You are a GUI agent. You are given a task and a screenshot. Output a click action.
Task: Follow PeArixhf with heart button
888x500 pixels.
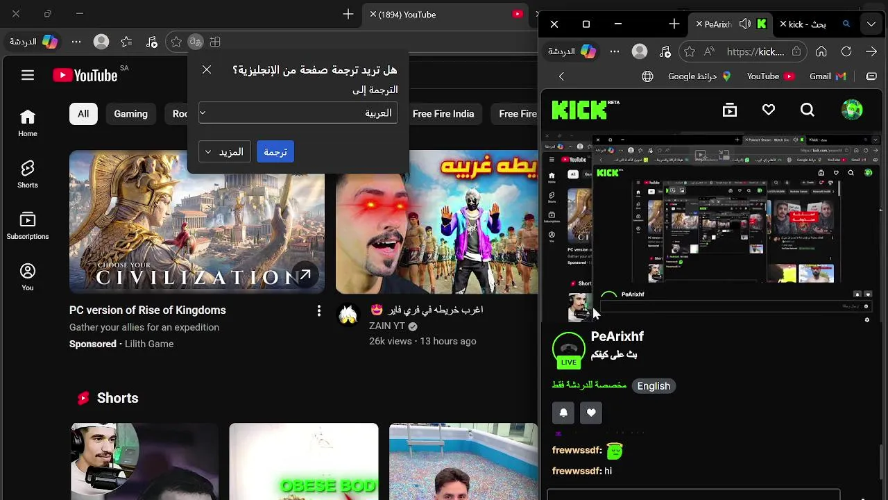tap(591, 412)
